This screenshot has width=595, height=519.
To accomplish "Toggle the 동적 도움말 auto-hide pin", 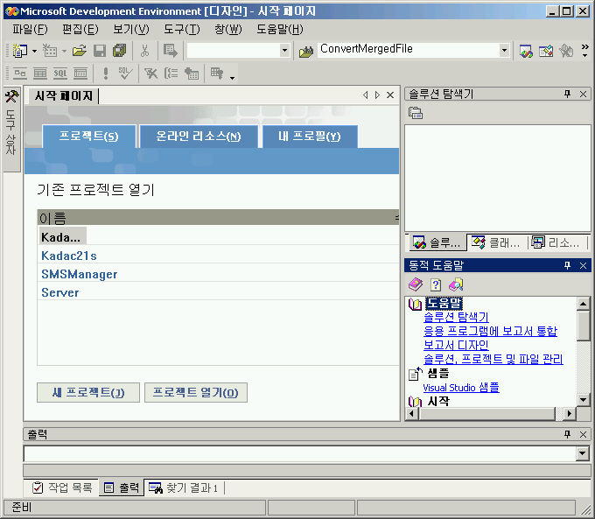I will click(x=567, y=265).
